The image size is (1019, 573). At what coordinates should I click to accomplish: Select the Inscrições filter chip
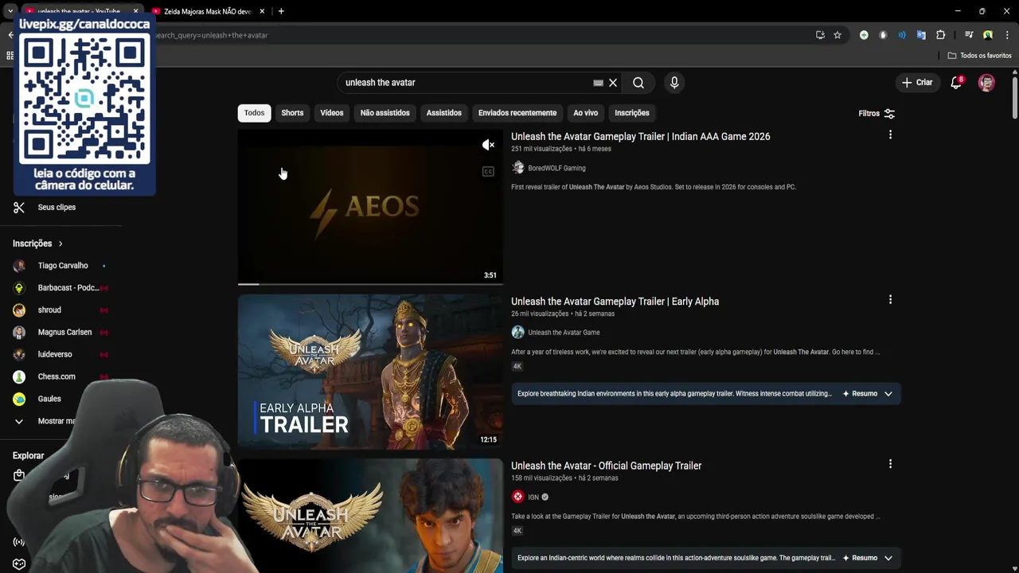(x=632, y=113)
